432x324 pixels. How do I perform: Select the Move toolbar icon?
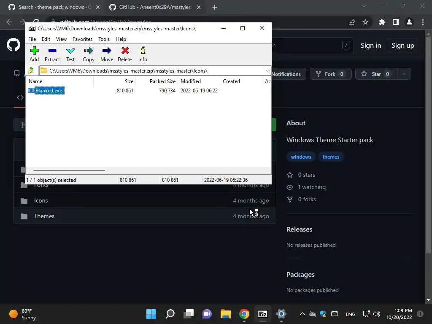[107, 54]
